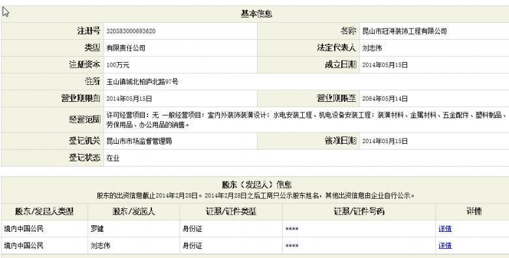Click the 营业期限至 date 2064年05月14日
Image resolution: width=509 pixels, height=258 pixels.
point(385,99)
